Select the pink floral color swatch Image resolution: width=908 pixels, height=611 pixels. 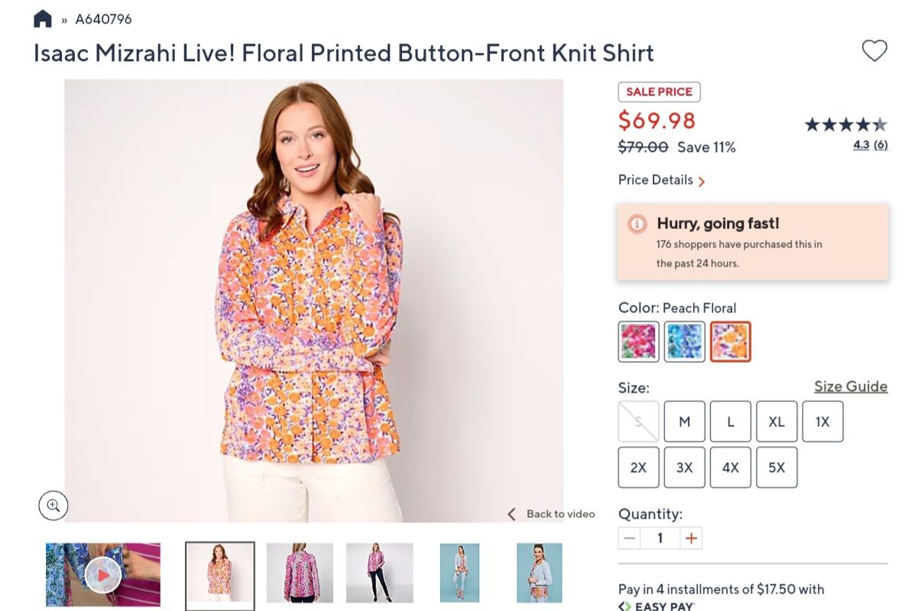point(638,341)
